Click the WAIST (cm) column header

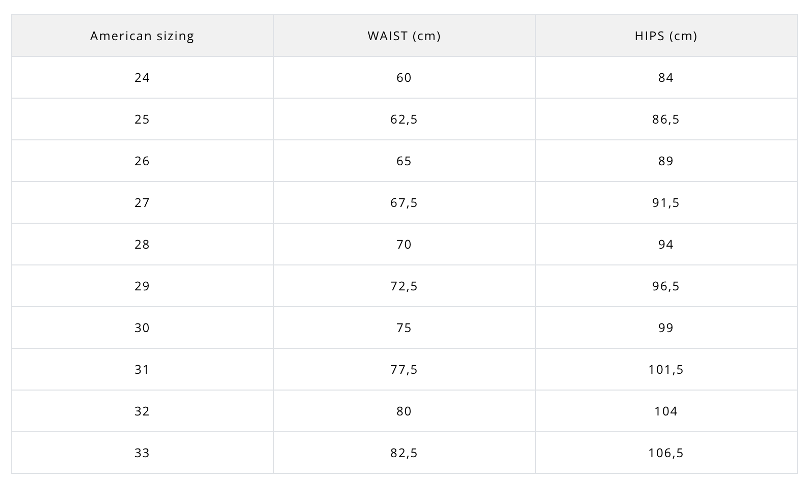tap(404, 36)
